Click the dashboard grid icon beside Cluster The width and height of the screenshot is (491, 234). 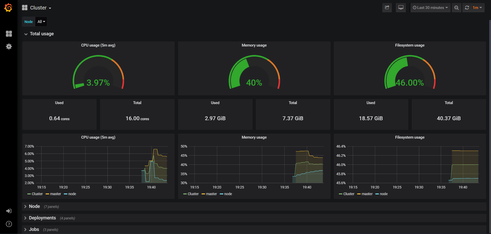coord(25,8)
